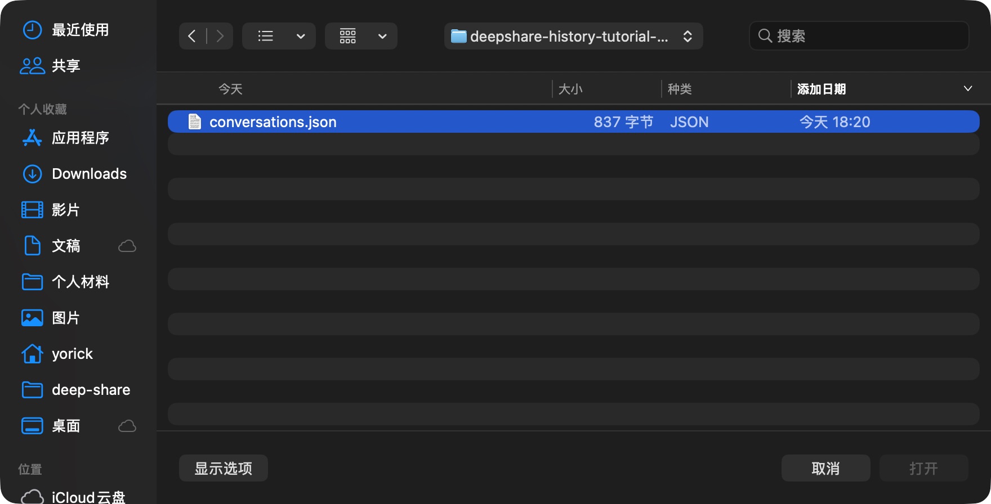Toggle sort direction chevron in date column
This screenshot has width=991, height=504.
968,88
